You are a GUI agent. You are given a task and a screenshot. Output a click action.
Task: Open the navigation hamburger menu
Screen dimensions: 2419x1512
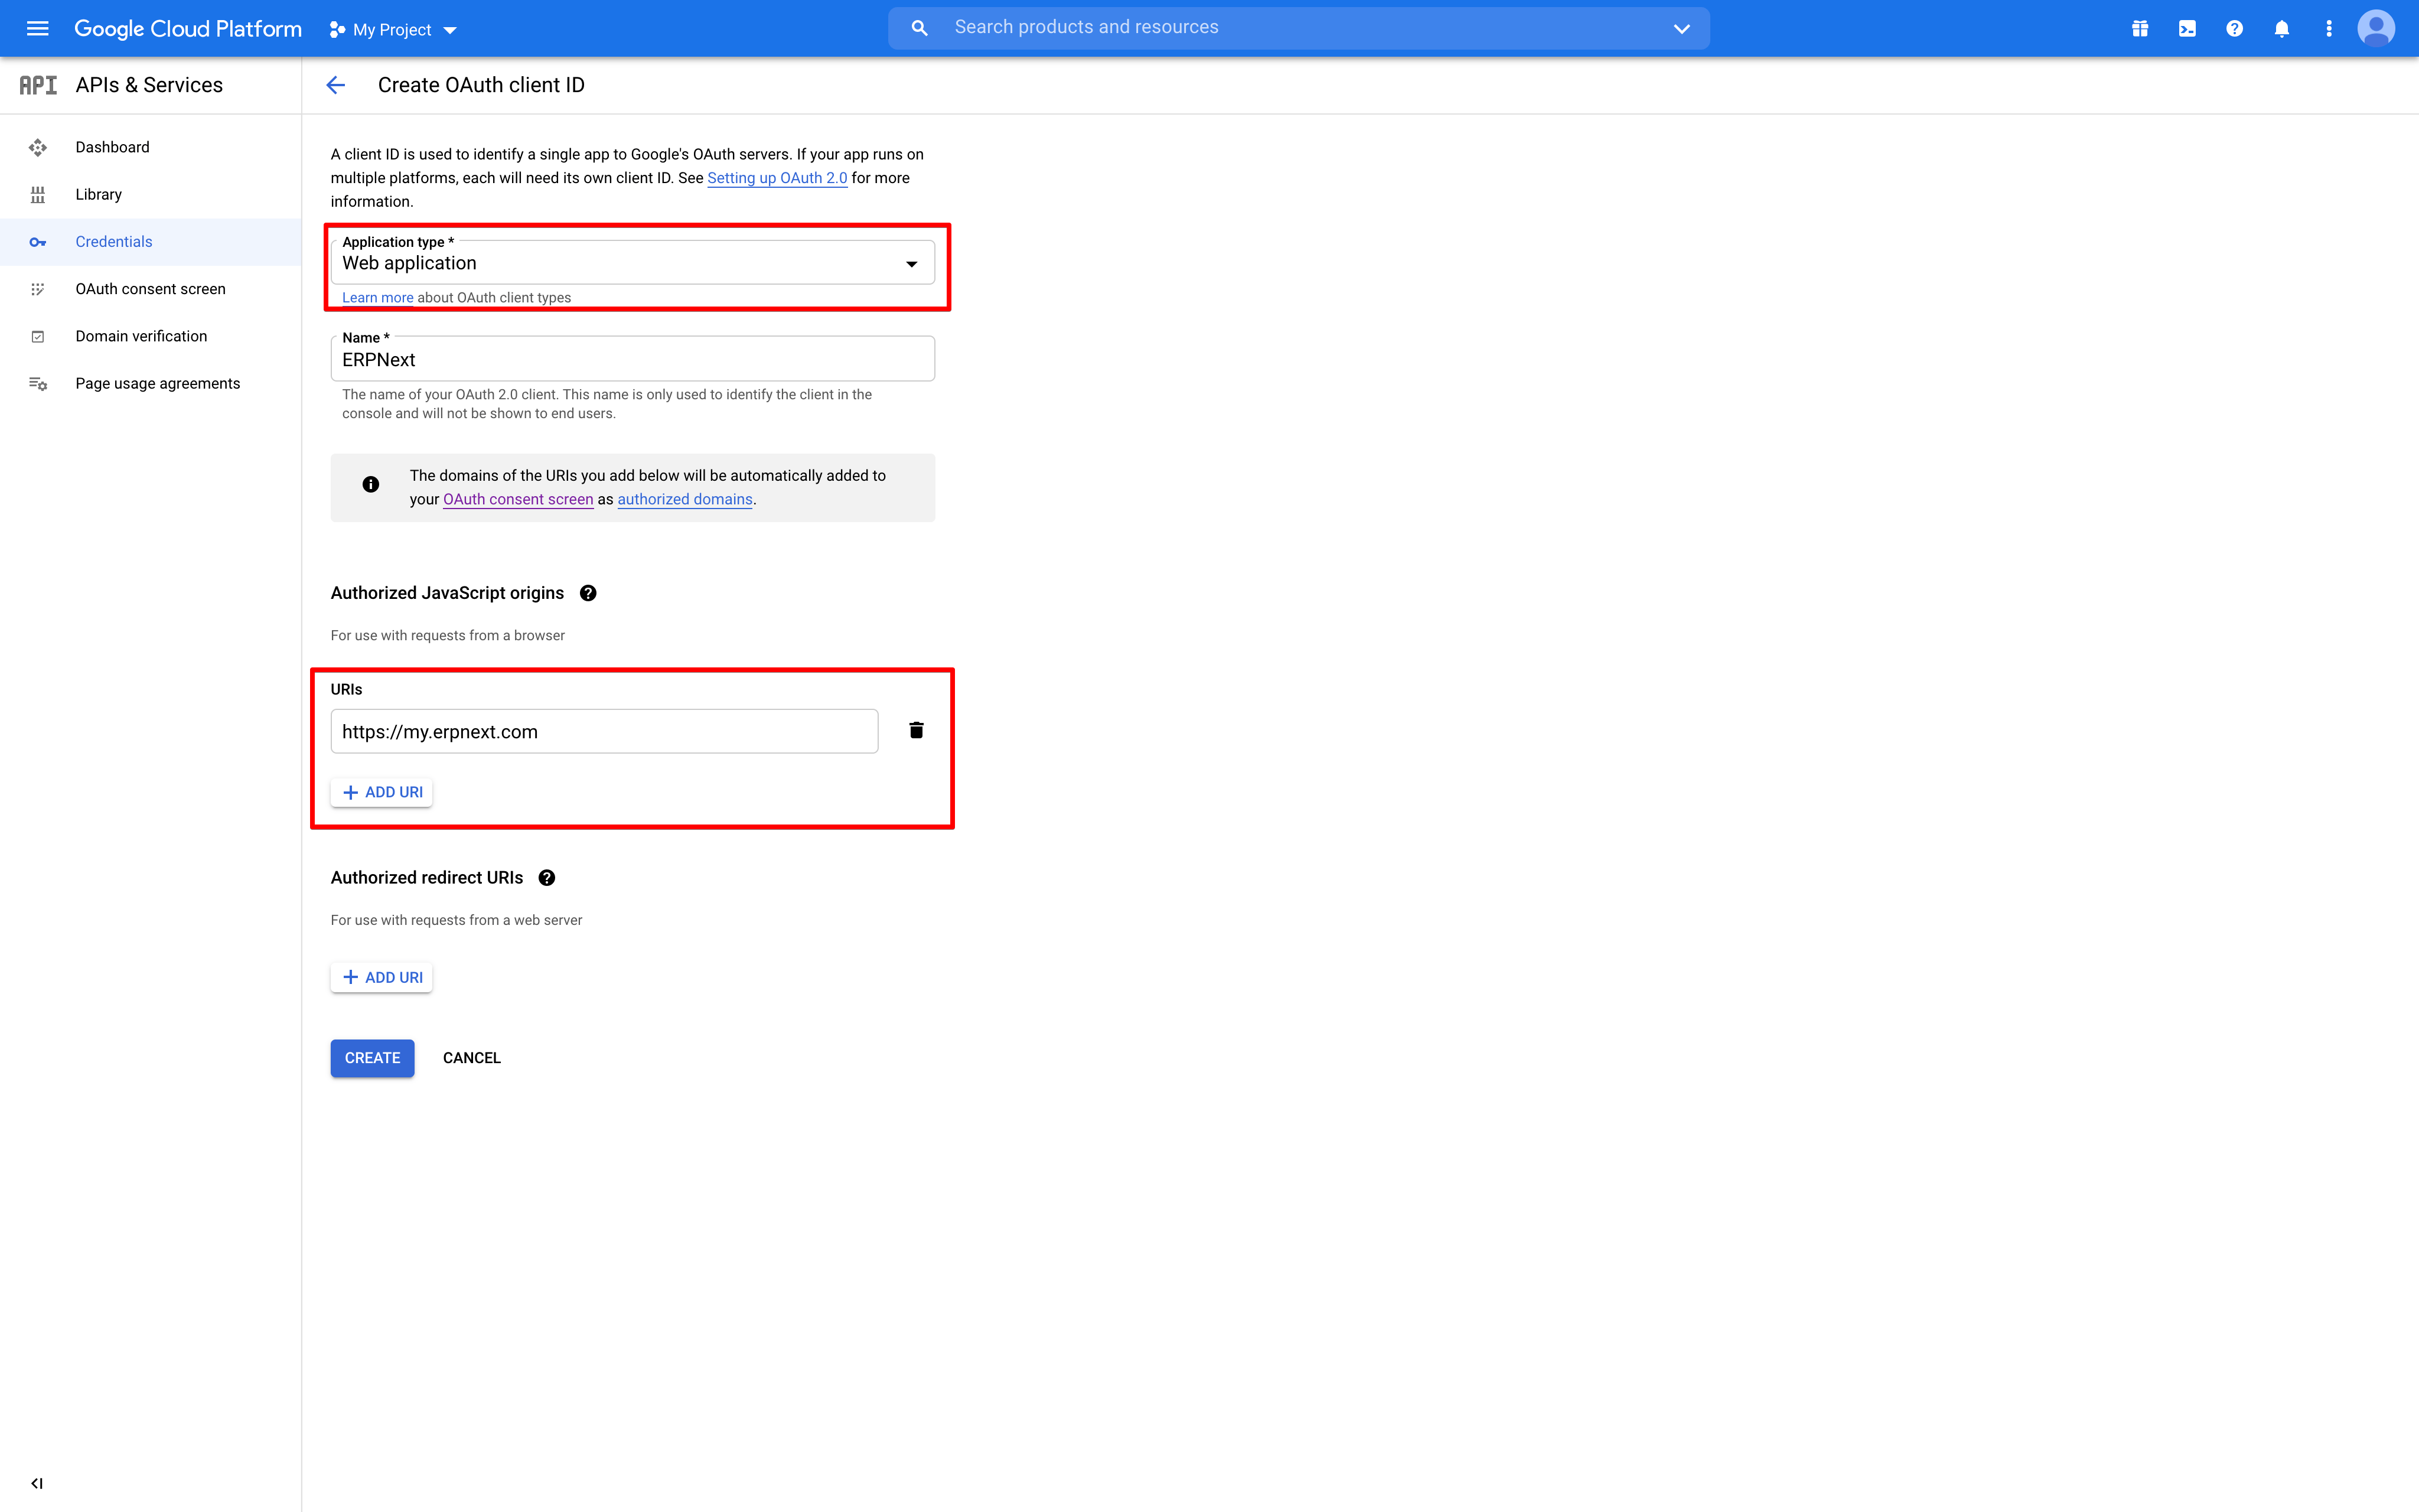coord(37,28)
